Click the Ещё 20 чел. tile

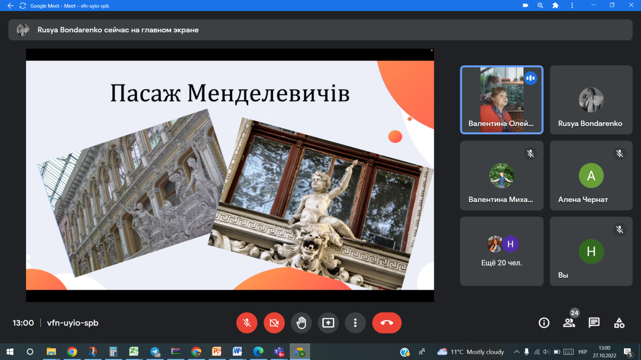point(501,251)
